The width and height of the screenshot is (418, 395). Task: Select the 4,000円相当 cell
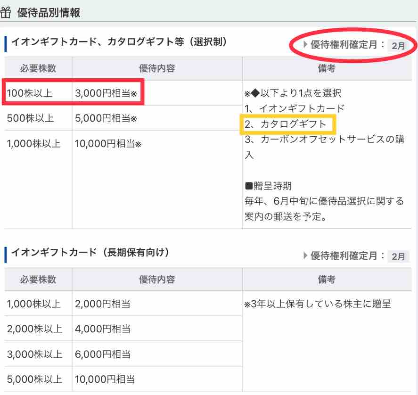tap(157, 329)
